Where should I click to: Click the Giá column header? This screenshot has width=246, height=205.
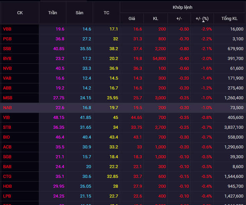click(x=132, y=18)
